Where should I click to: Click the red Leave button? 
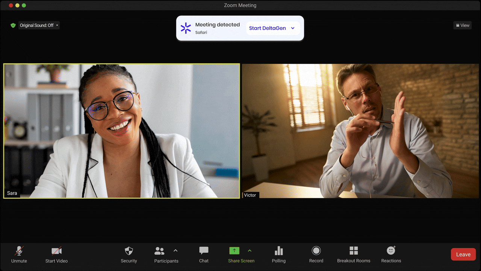463,254
